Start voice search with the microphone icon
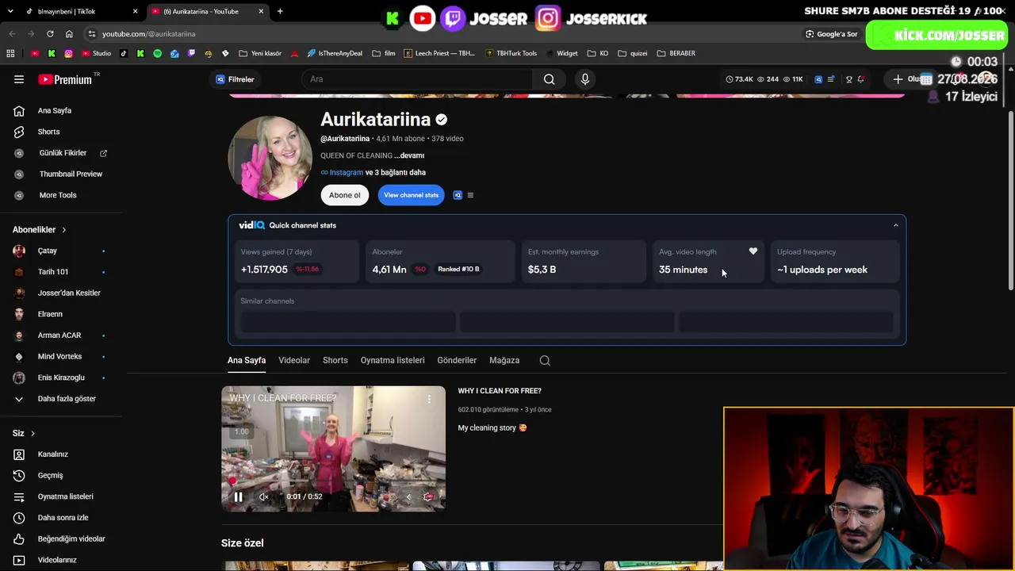1015x571 pixels. pos(585,79)
